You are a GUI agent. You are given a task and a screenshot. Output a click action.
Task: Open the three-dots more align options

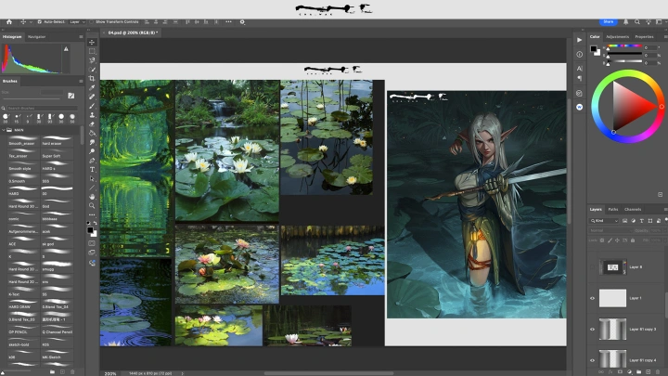point(229,21)
